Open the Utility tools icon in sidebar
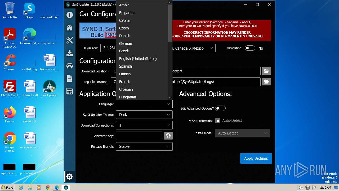 click(70, 40)
